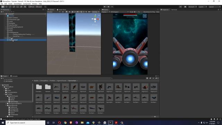The width and height of the screenshot is (222, 125).
Task: Select the combined Transform tool
Action: [21, 7]
